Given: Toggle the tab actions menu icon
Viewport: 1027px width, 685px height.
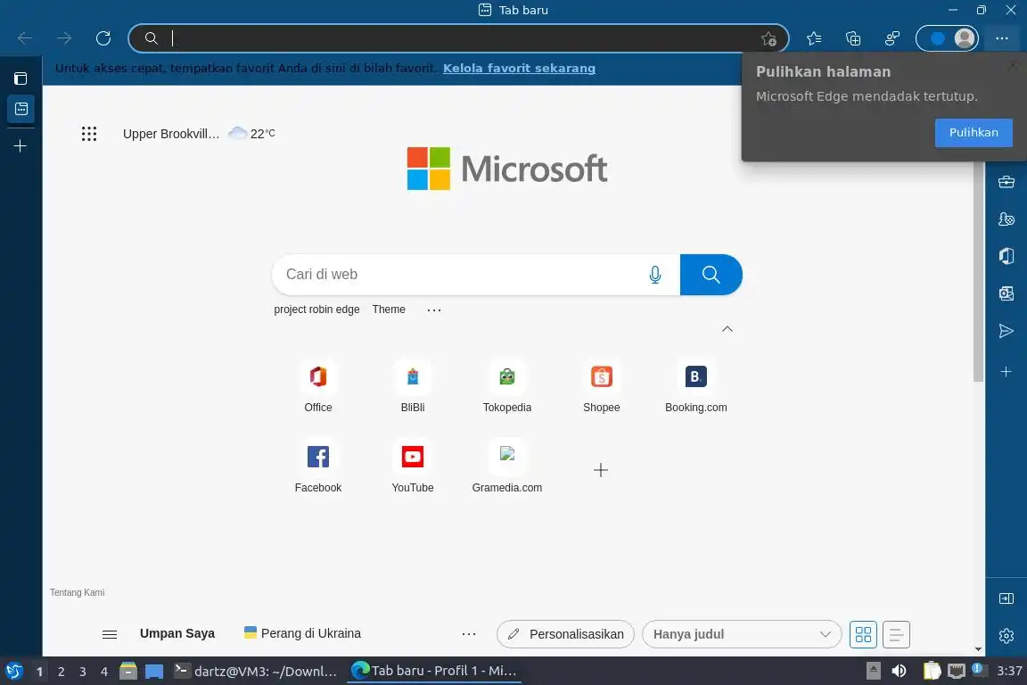Looking at the screenshot, I should [x=21, y=78].
